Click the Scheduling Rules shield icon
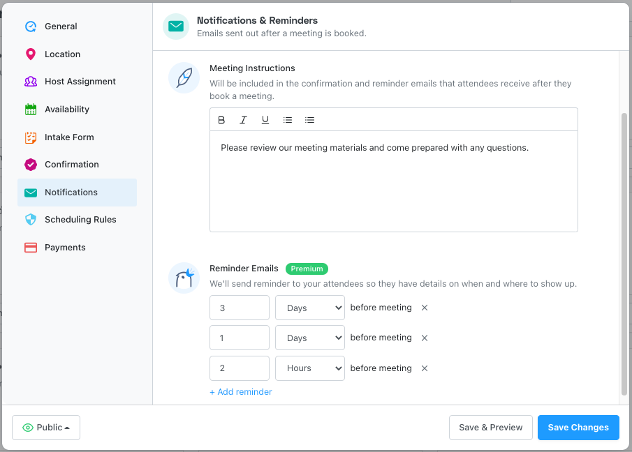This screenshot has height=452, width=632. (31, 219)
